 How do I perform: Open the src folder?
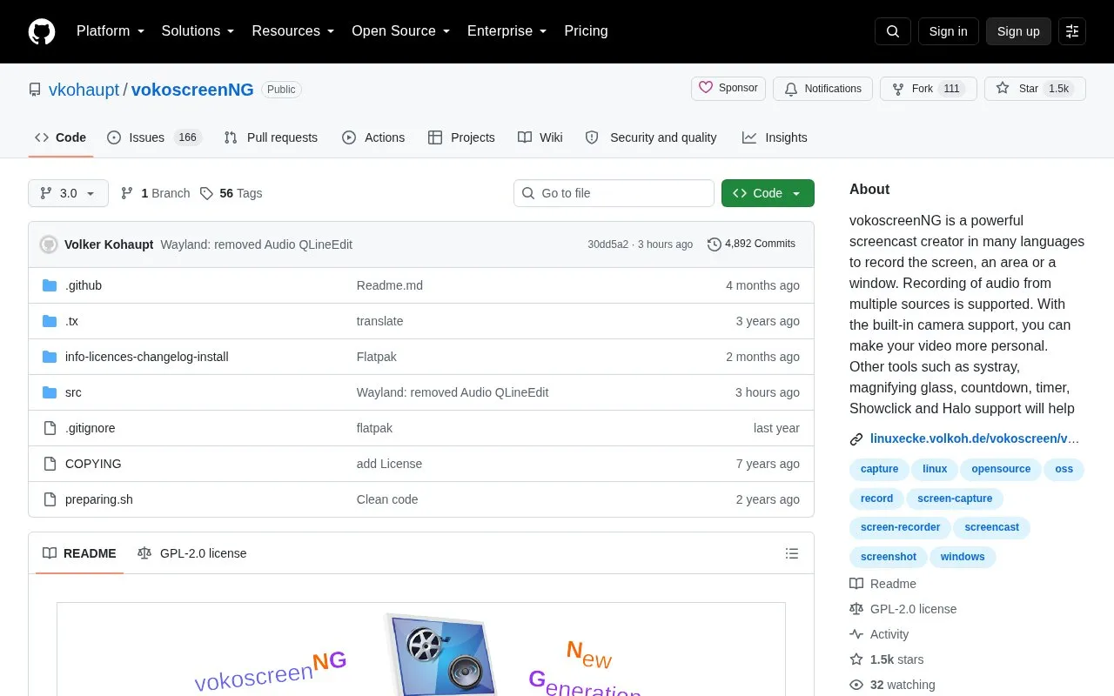[73, 392]
